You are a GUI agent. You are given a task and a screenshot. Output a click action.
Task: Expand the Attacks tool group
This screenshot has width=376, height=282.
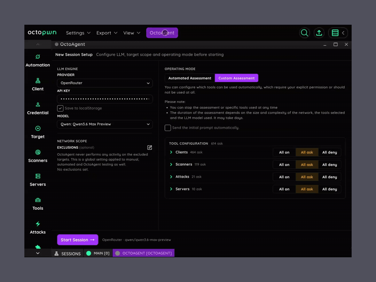[x=171, y=177]
